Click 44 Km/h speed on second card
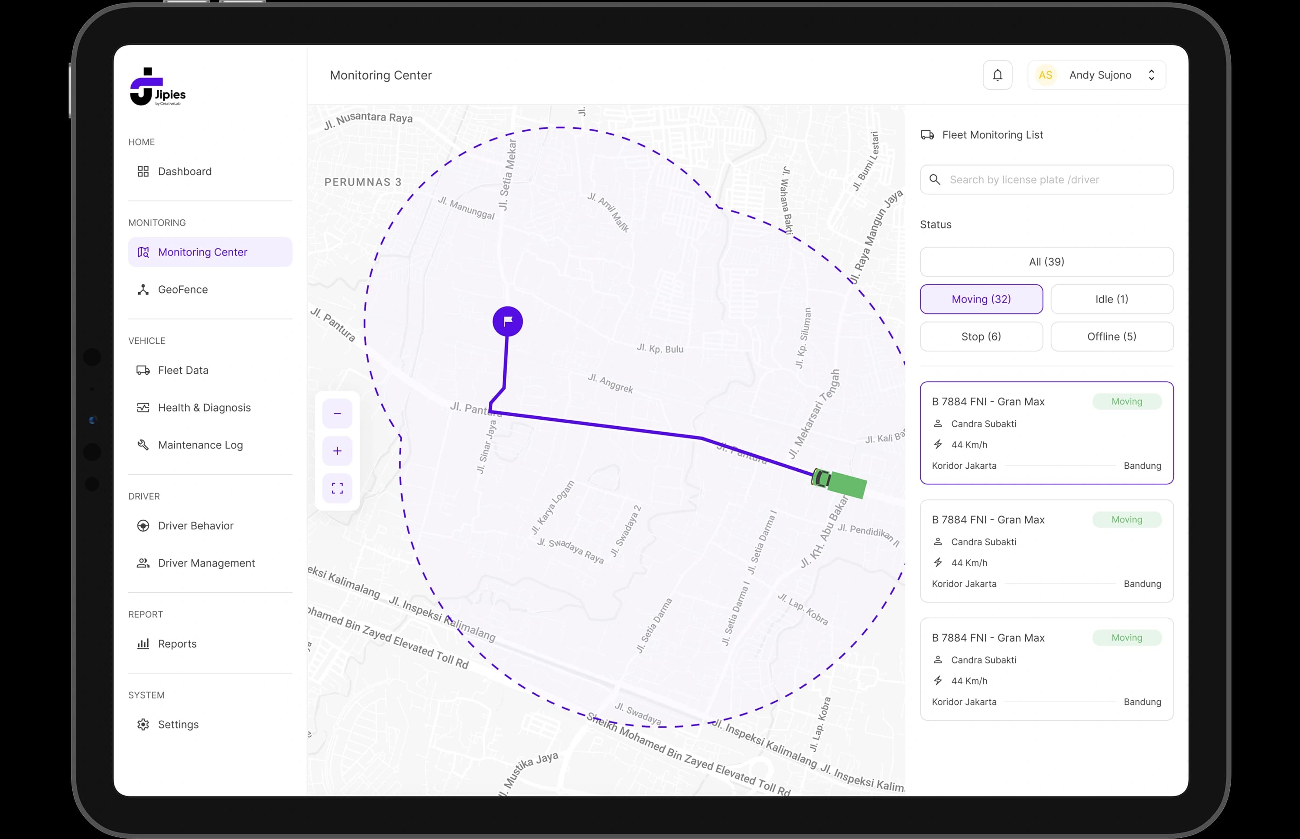This screenshot has height=839, width=1300. (x=969, y=563)
